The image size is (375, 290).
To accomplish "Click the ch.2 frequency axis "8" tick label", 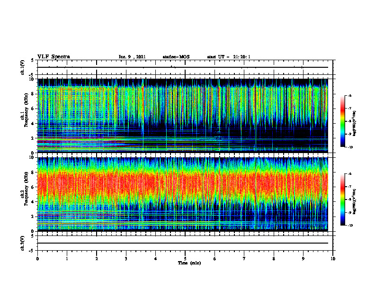I will [x=33, y=172].
